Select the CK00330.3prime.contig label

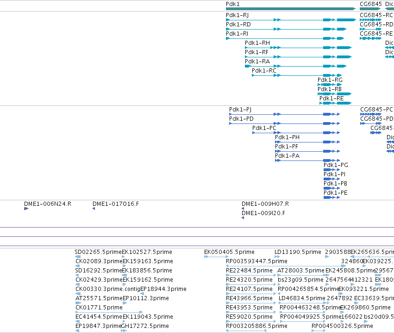(108, 289)
